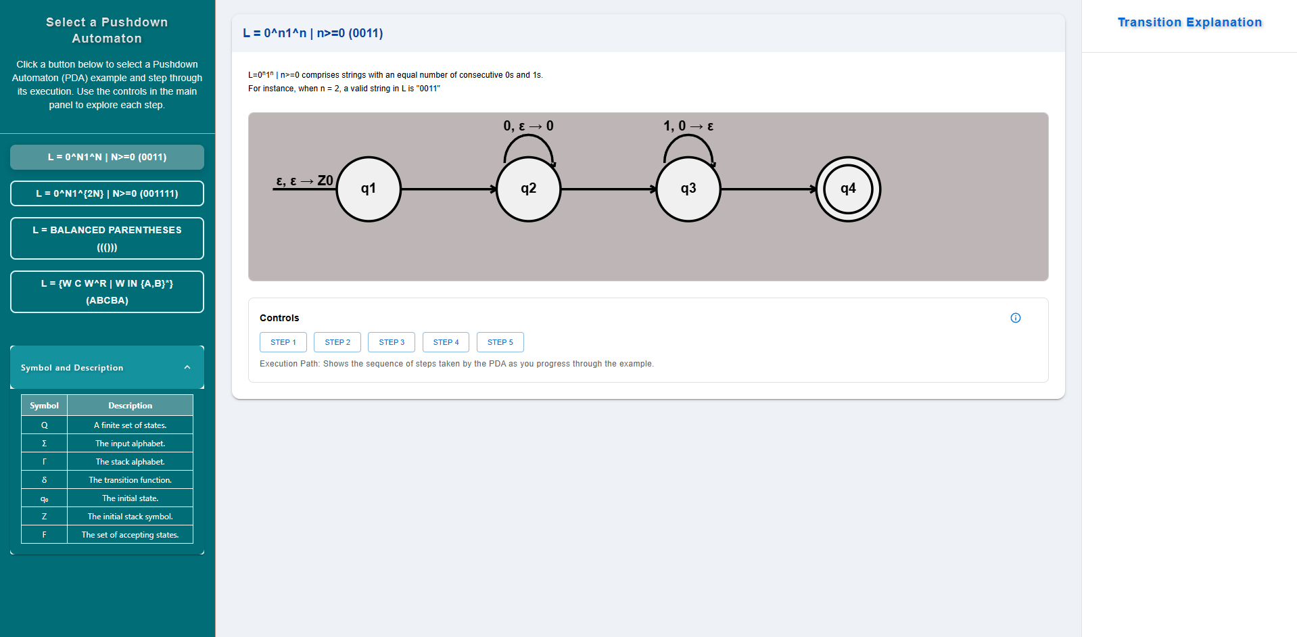1297x637 pixels.
Task: Click the q2 state node
Action: 528,189
